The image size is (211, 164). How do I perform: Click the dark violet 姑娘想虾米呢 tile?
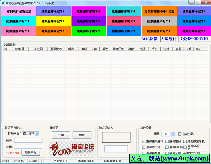(x=89, y=21)
